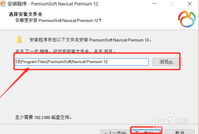Viewport: 199px width, 134px height.
Task: Click the 安装程序将在以下文件夹安装 description text
Action: 90,40
